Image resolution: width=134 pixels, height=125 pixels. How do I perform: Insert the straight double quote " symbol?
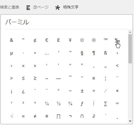point(23,39)
